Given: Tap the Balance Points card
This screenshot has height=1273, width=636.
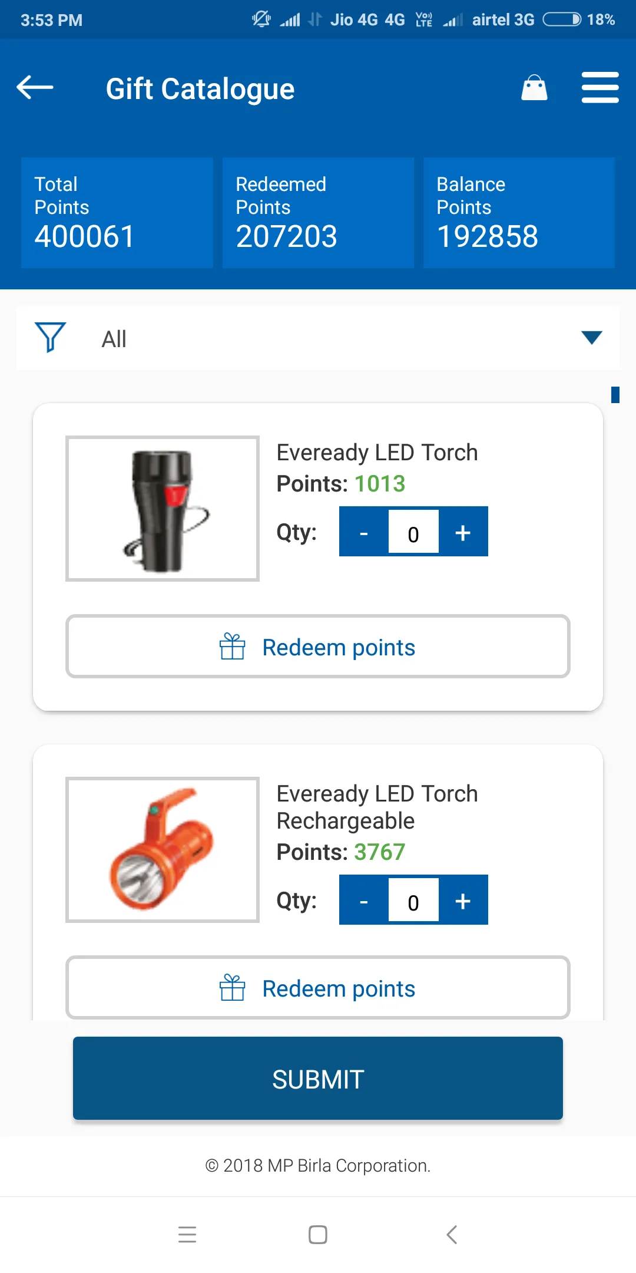Looking at the screenshot, I should pyautogui.click(x=519, y=213).
